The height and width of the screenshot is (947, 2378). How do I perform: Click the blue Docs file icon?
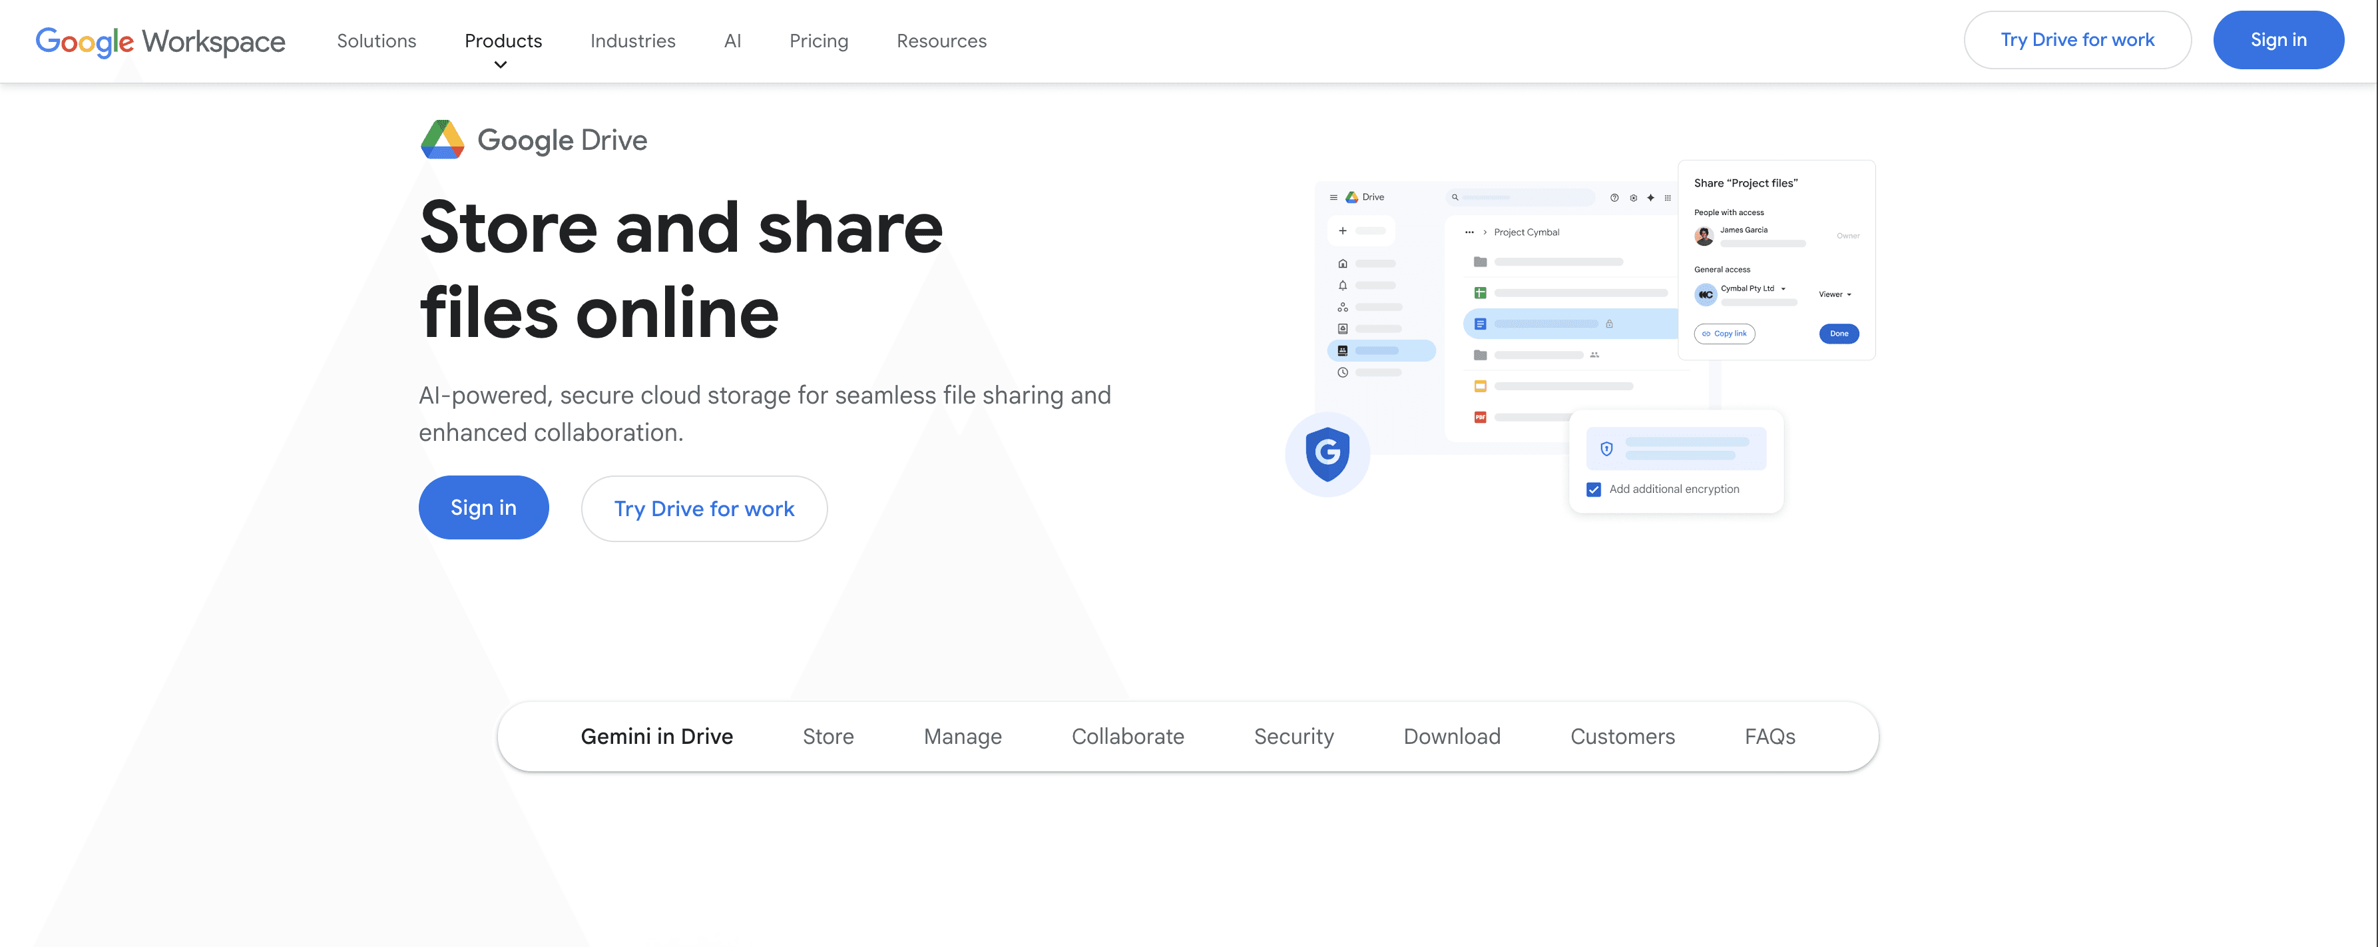click(x=1480, y=324)
